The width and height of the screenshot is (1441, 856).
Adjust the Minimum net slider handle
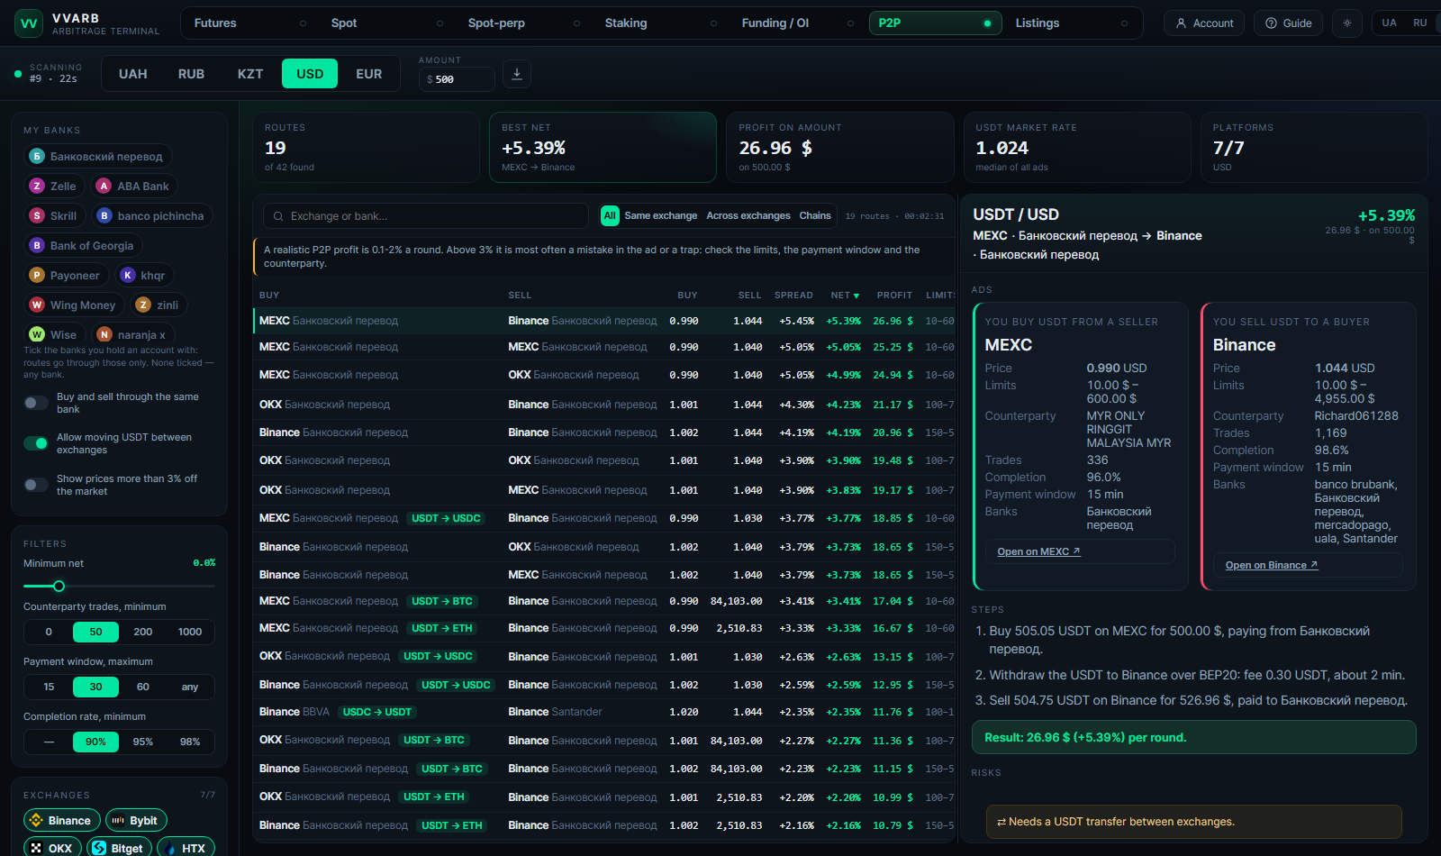coord(59,587)
